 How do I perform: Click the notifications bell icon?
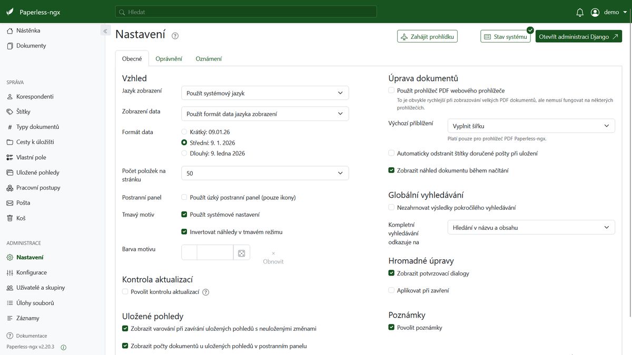(x=580, y=12)
